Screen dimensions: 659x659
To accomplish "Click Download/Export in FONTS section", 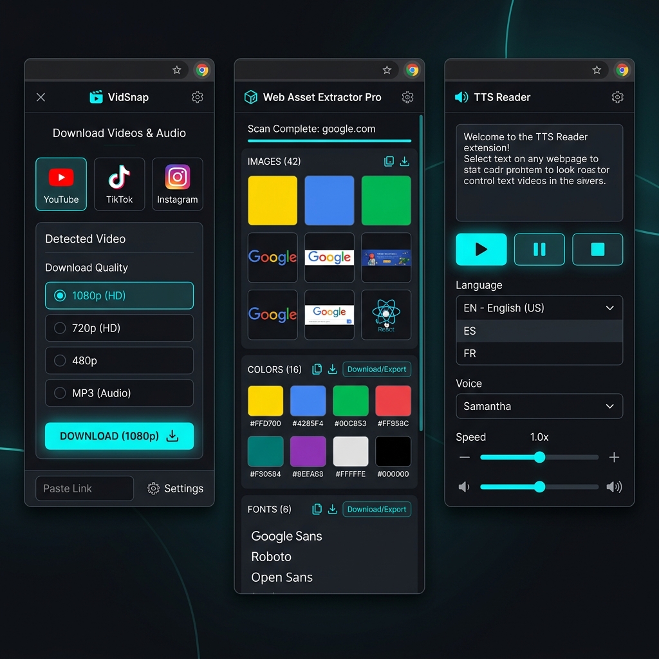I will tap(376, 509).
